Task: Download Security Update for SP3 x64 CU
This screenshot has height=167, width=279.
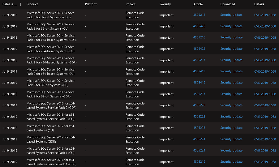Action: [231, 49]
